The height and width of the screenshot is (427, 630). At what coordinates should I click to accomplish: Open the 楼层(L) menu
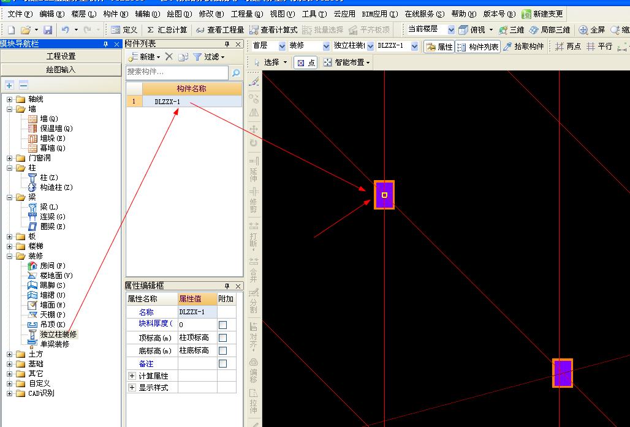click(x=83, y=14)
